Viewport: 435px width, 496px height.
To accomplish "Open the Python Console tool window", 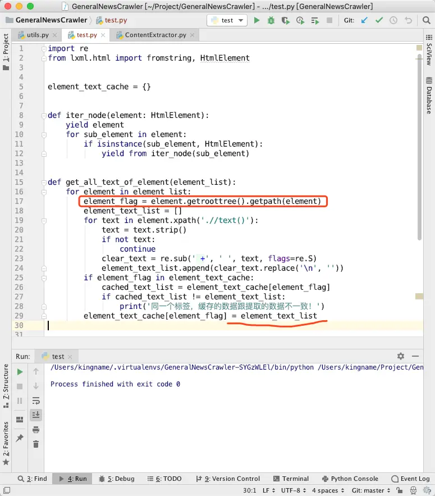I will [350, 479].
